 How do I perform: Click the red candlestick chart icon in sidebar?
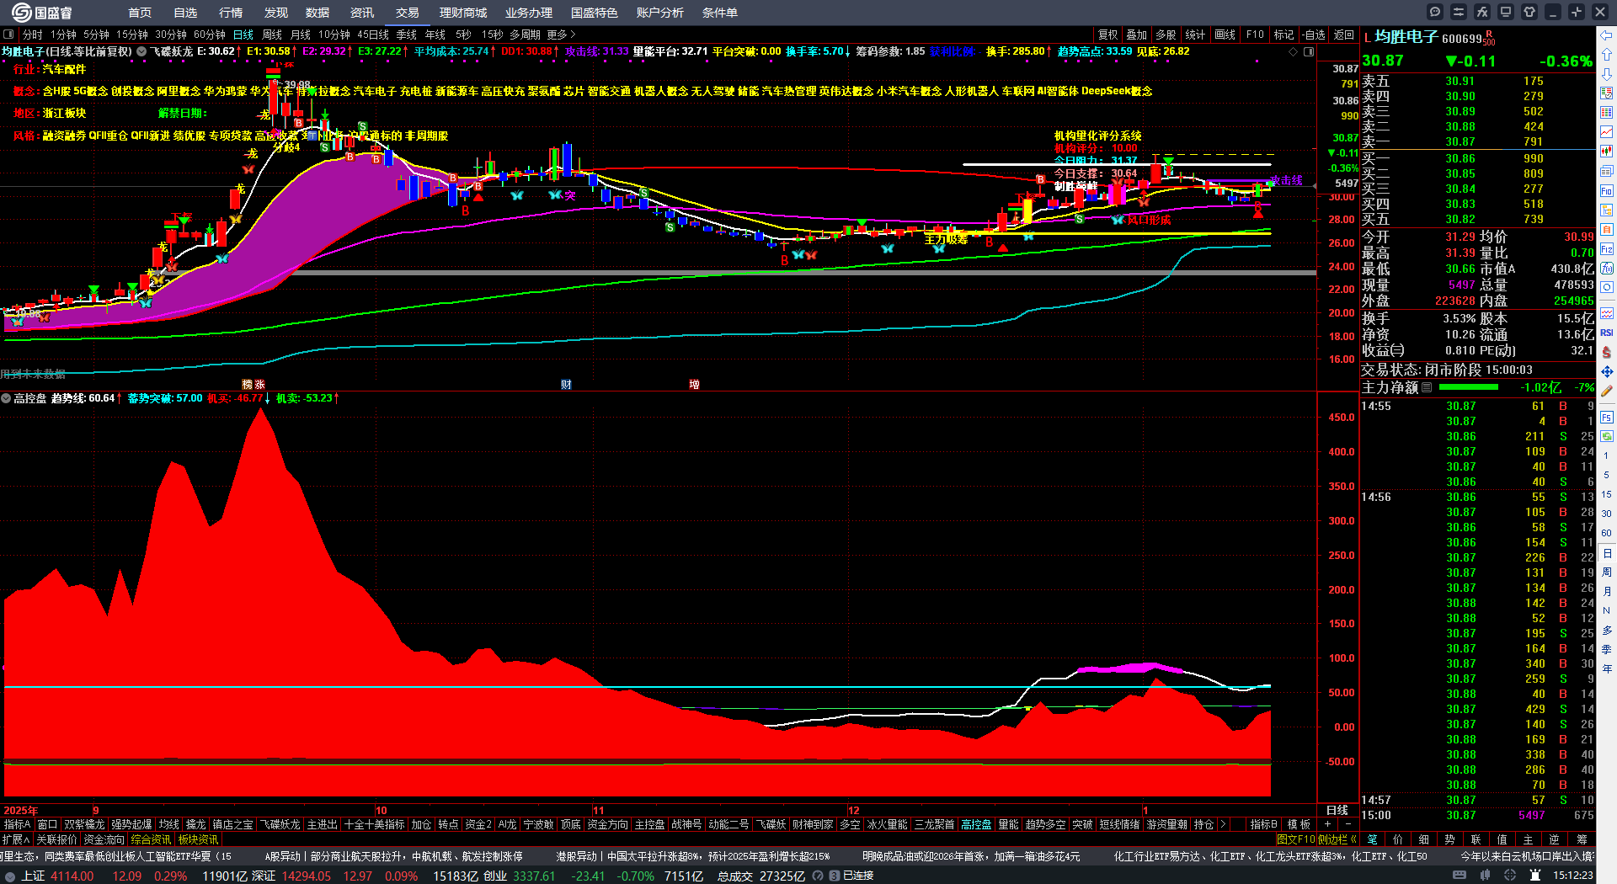[1607, 152]
